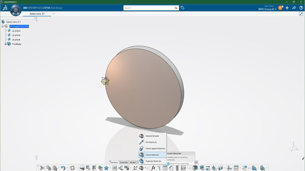
Task: Add a new tab with plus button
Action: (x=54, y=14)
